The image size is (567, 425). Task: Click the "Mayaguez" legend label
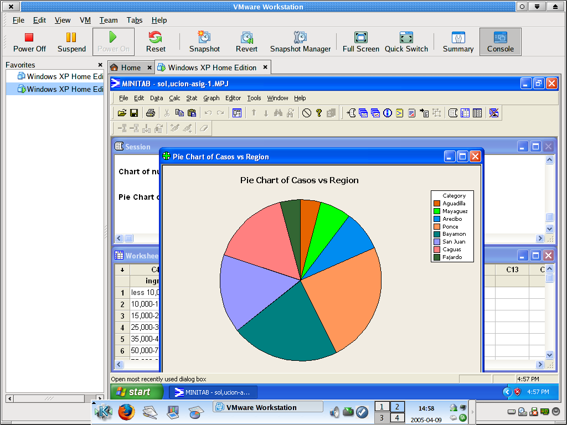(455, 211)
